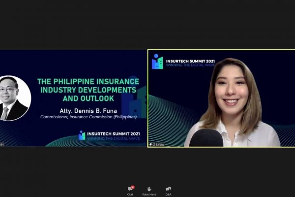Image resolution: width=295 pixels, height=197 pixels.
Task: Open the Chat panel icon
Action: (x=131, y=189)
